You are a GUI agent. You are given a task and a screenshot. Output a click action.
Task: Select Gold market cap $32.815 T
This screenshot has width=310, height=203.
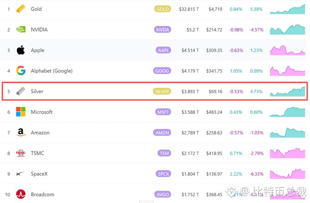click(189, 9)
